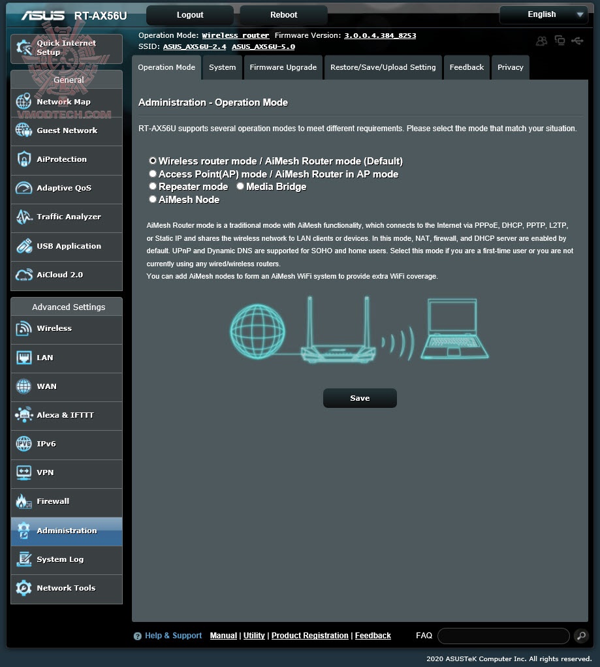Open the System Log menu item
The image size is (600, 667).
click(67, 560)
